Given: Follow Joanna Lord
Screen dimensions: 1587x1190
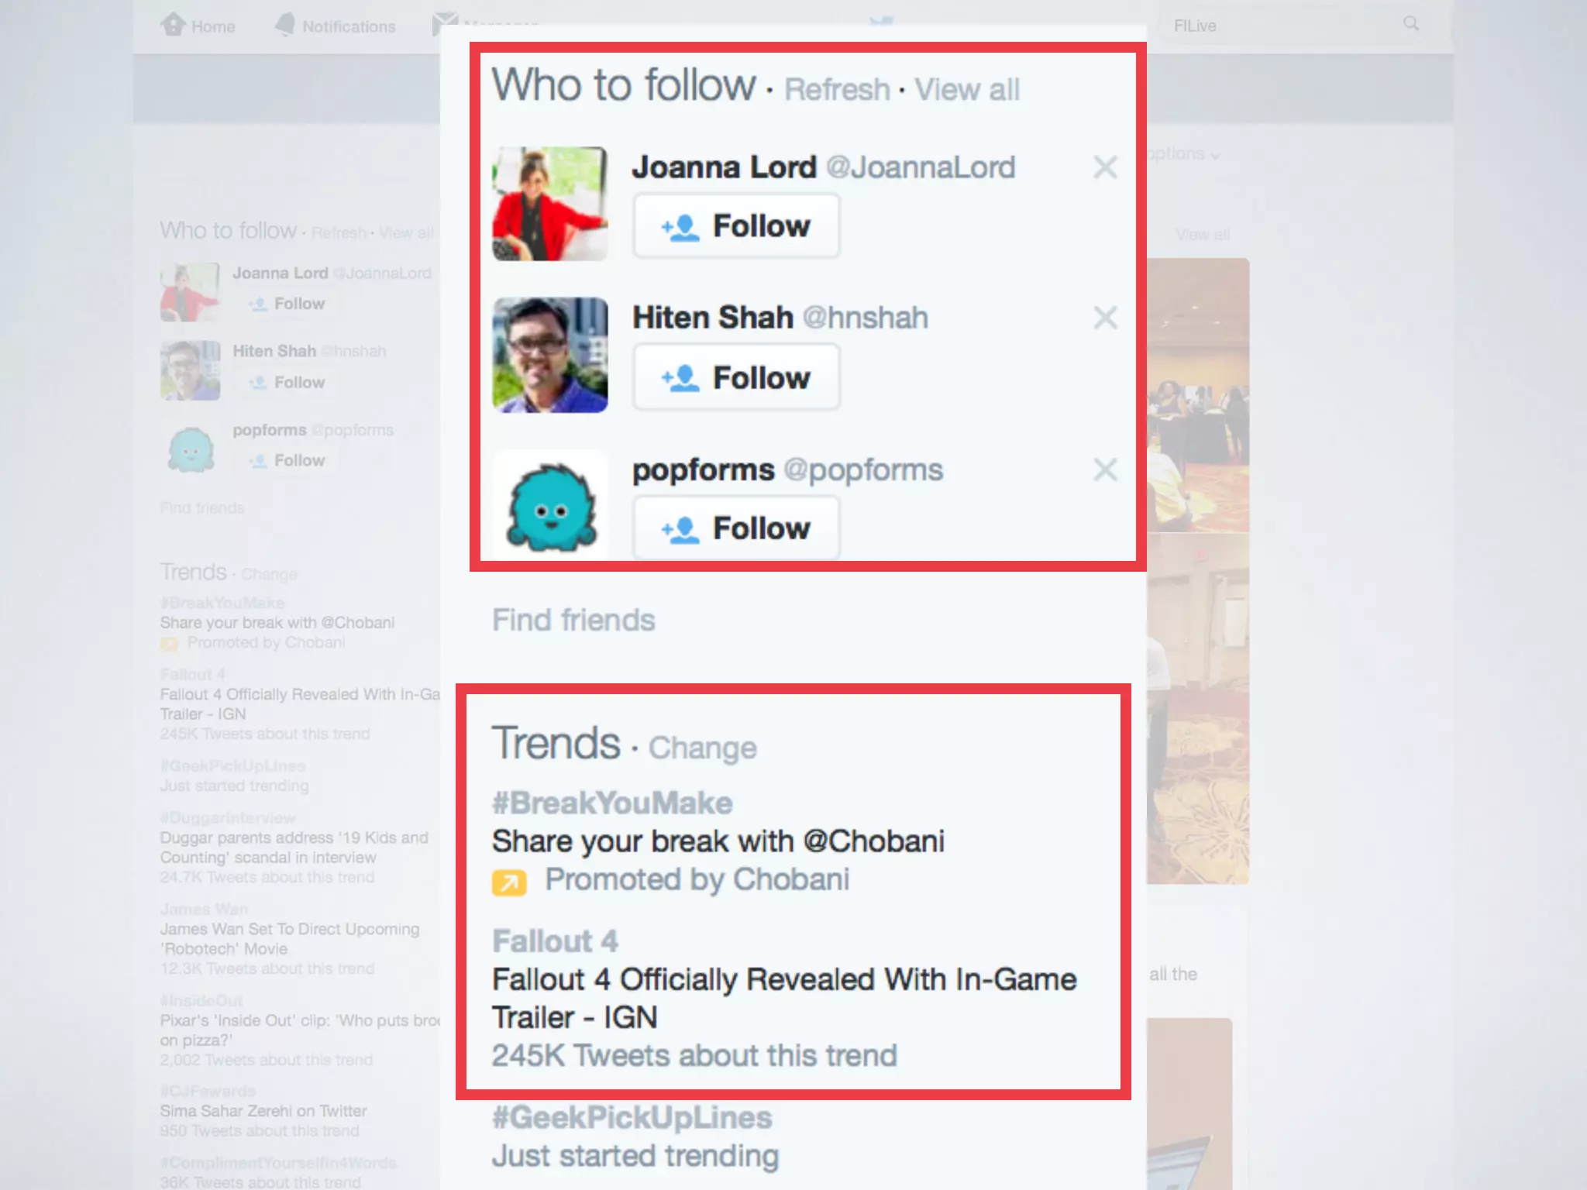Looking at the screenshot, I should coord(736,226).
